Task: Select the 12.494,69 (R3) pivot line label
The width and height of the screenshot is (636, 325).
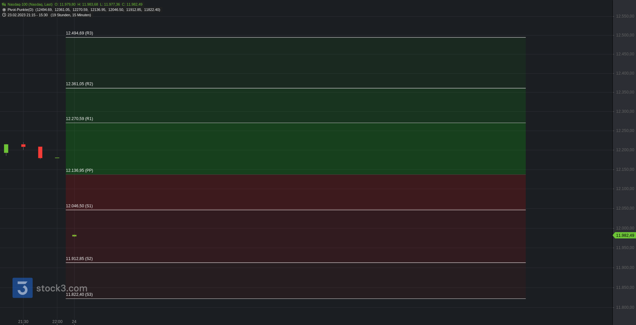Action: (x=79, y=33)
